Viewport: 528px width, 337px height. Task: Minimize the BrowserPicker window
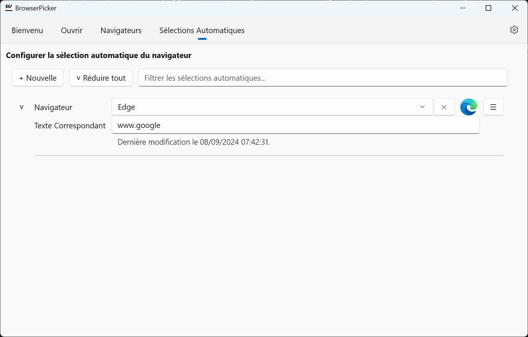[x=463, y=8]
